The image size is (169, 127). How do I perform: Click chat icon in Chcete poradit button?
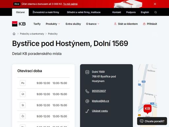tap(142, 121)
